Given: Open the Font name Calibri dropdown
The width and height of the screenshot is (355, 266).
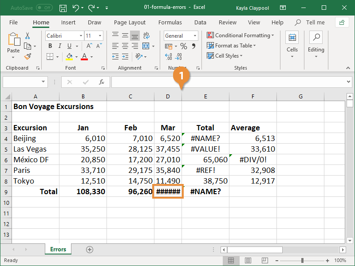Looking at the screenshot, I should (x=81, y=36).
